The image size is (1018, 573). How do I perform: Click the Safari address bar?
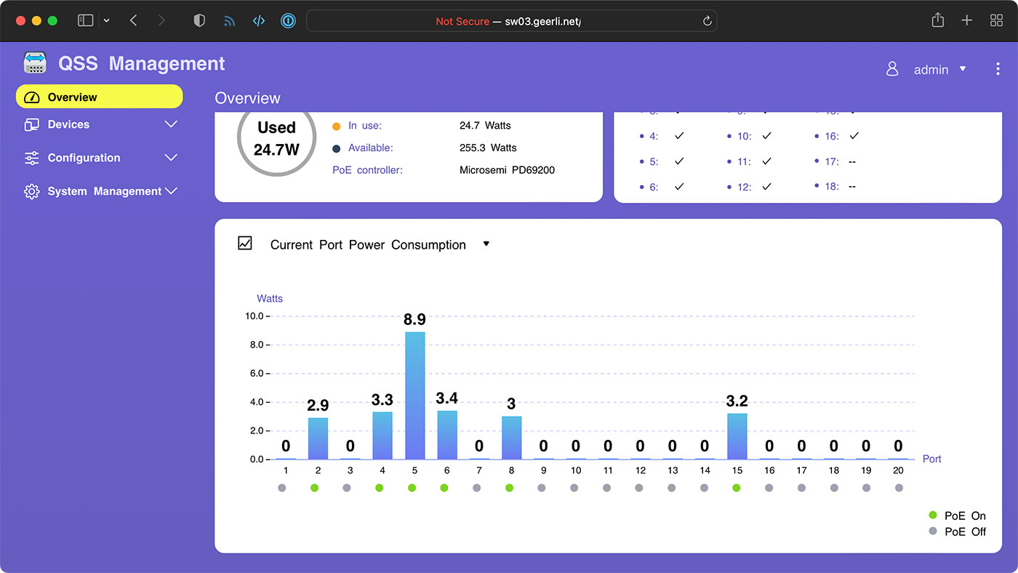coord(512,21)
